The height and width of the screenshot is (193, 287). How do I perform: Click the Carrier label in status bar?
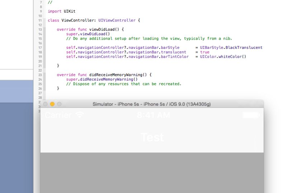(x=58, y=115)
